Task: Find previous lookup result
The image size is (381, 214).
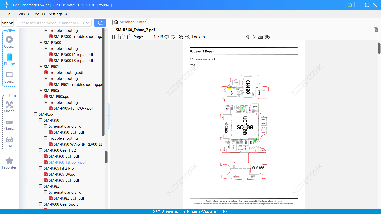Action: 247,37
